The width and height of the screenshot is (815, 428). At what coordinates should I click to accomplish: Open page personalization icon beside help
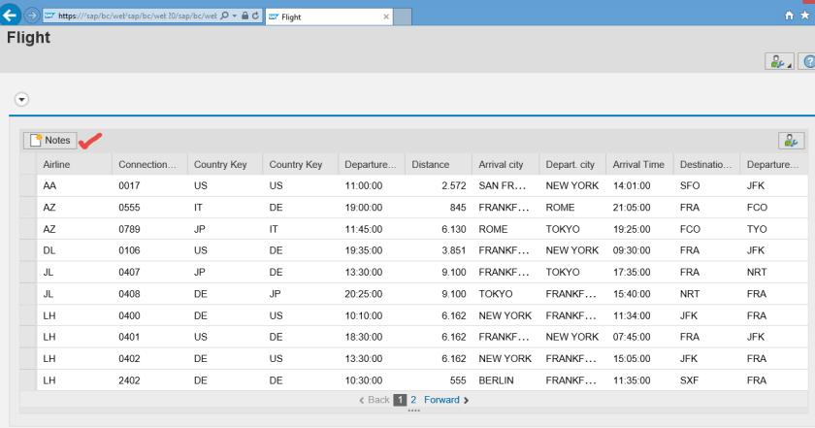[779, 61]
